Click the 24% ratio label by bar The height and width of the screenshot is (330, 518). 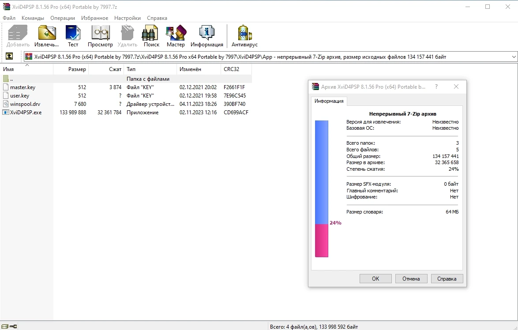tap(335, 223)
